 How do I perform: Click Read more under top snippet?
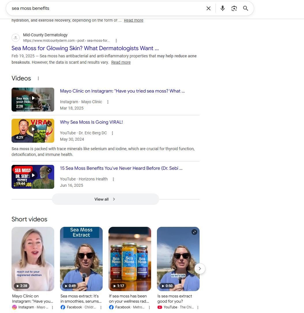point(134,20)
